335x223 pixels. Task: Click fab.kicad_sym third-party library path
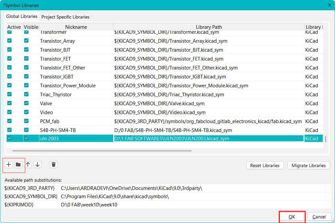[x=209, y=121]
